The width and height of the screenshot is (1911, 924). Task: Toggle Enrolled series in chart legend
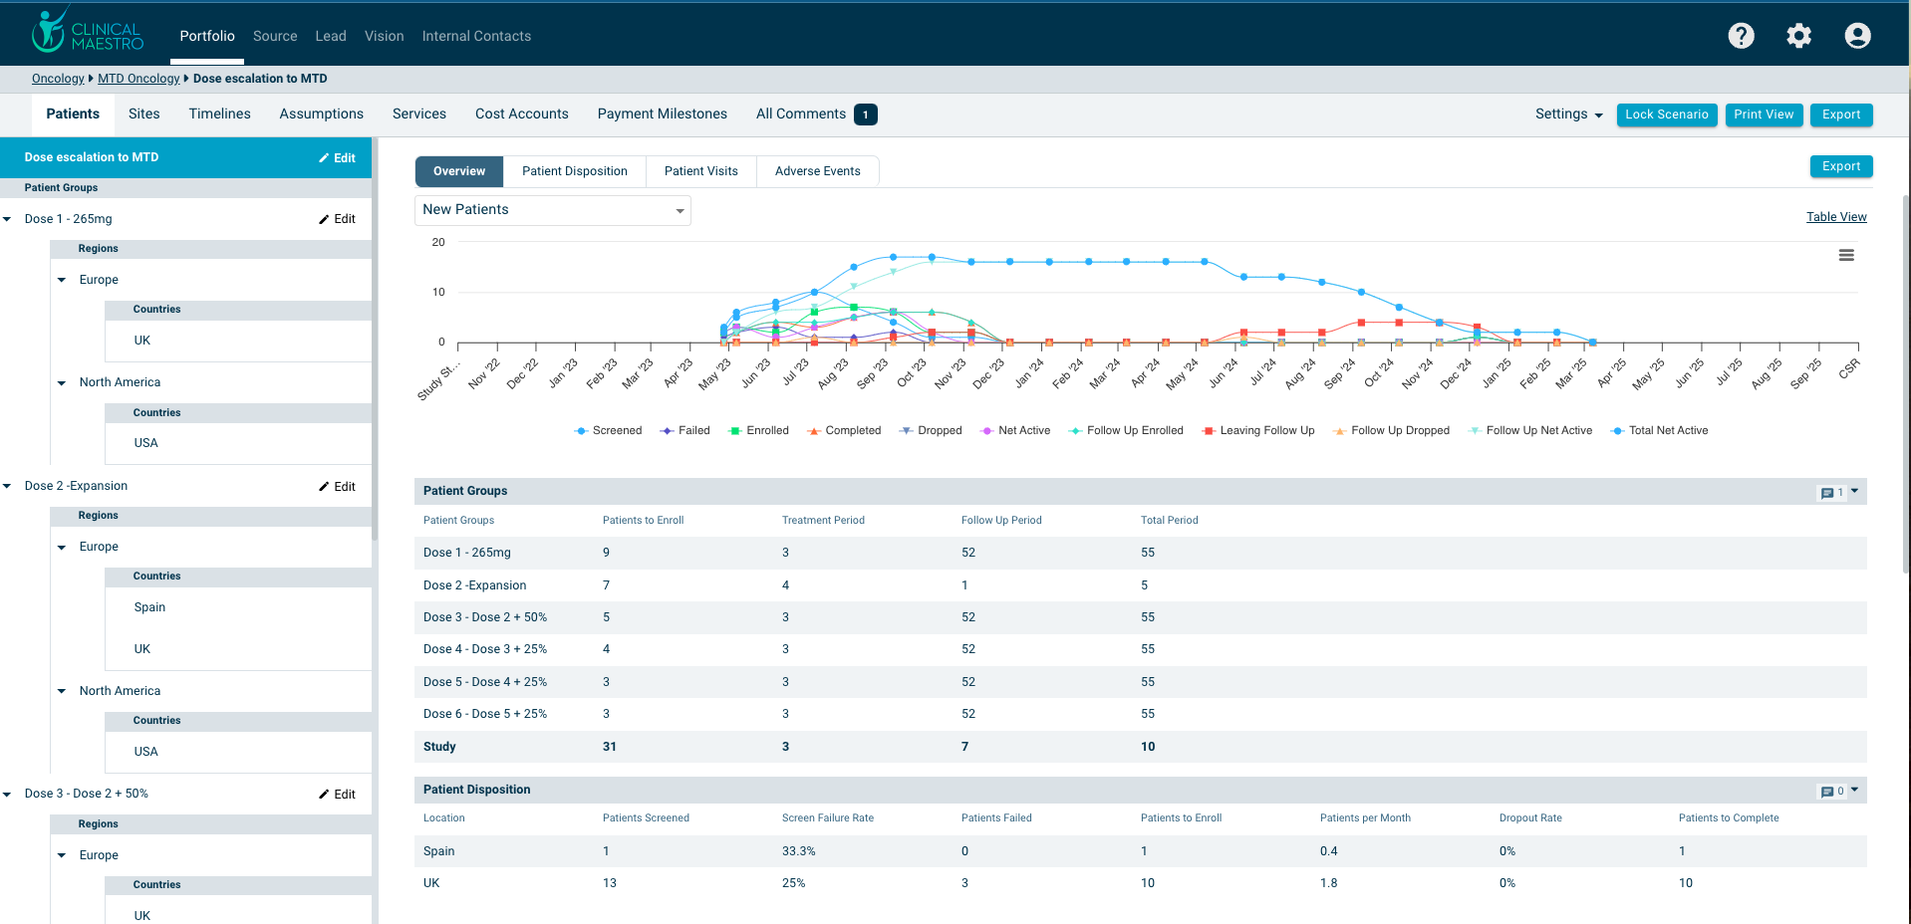758,431
